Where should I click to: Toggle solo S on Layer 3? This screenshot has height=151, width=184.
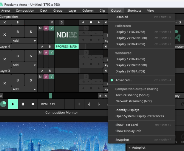pos(31,80)
